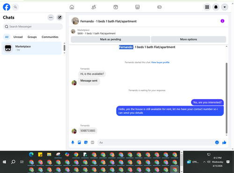This screenshot has width=234, height=173.
Task: Expand the system tray hidden icons chevron
Action: 204,162
